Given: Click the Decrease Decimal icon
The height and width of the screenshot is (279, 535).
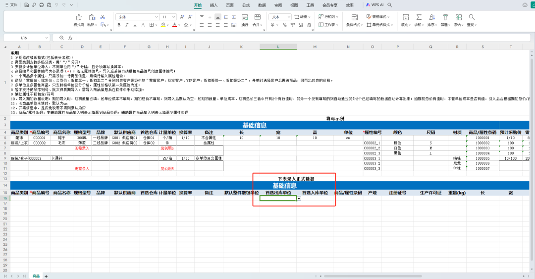Looking at the screenshot, I should (309, 25).
